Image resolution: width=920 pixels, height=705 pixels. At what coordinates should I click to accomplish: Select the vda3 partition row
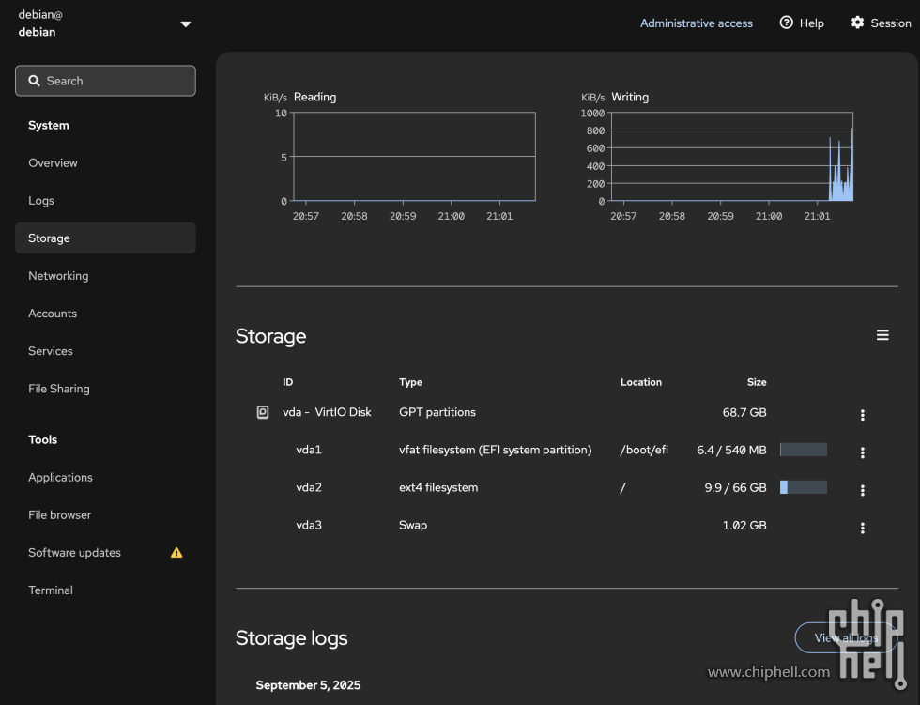coord(566,525)
